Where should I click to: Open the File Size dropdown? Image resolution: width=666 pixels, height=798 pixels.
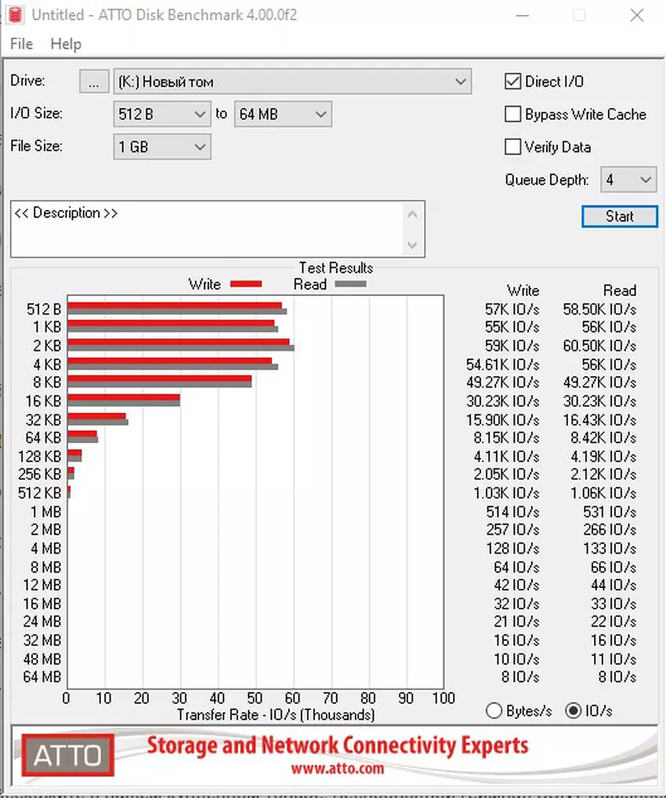pos(200,147)
